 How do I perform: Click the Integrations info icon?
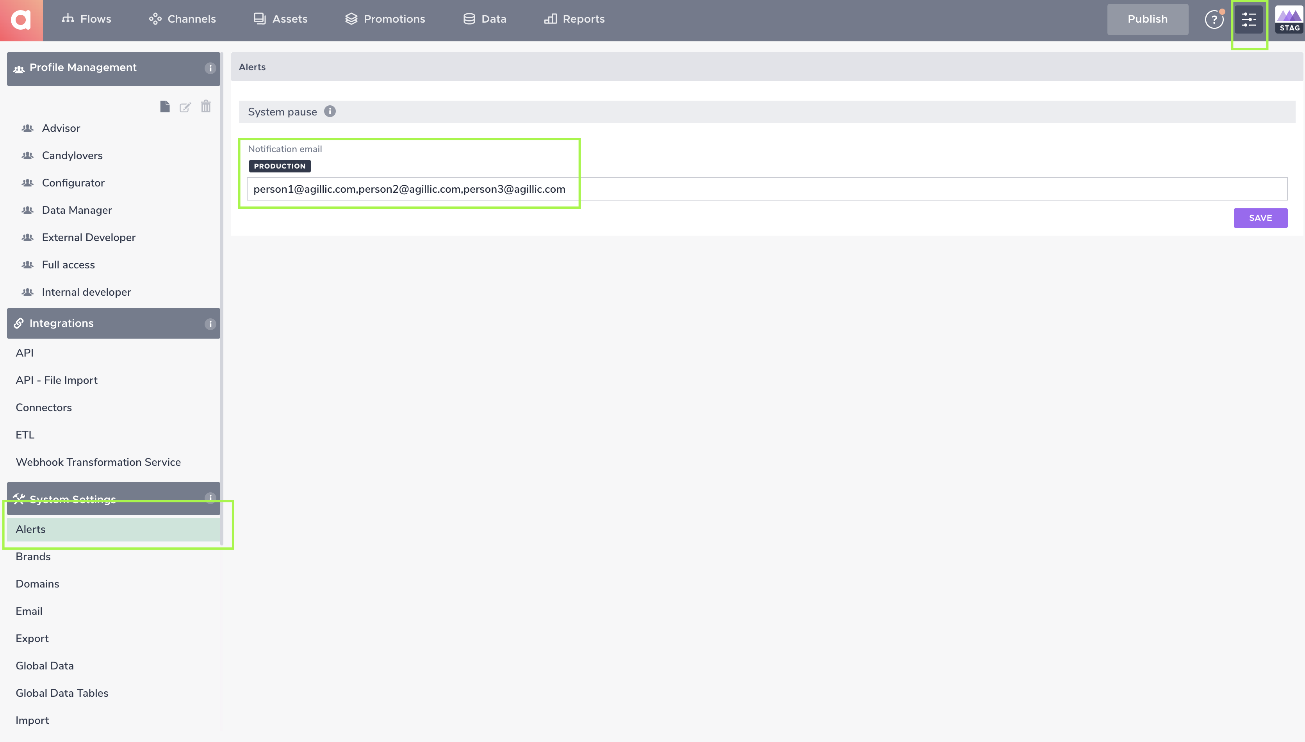click(x=210, y=324)
